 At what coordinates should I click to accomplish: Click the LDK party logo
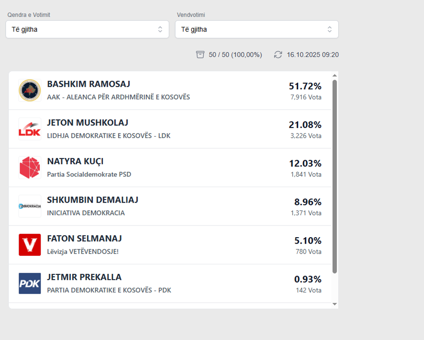pos(30,129)
